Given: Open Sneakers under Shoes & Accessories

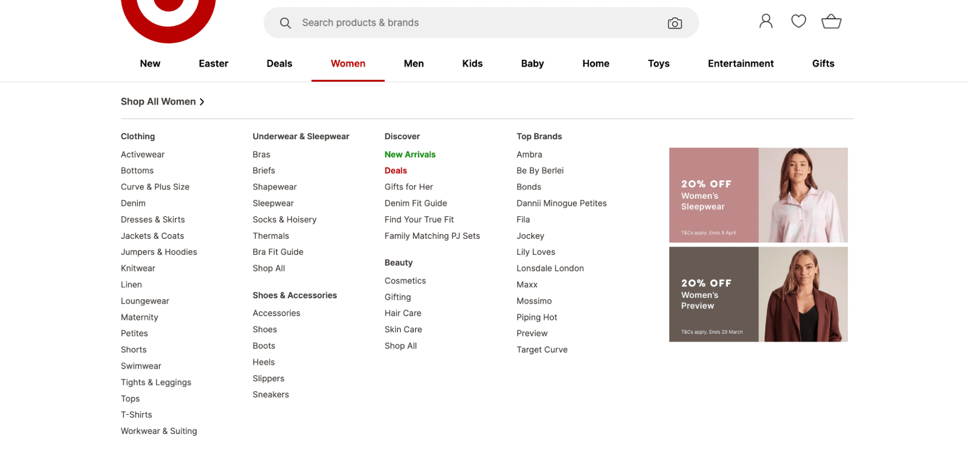Looking at the screenshot, I should click(270, 395).
